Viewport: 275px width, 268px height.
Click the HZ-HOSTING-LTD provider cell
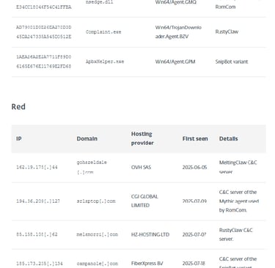tap(150, 234)
